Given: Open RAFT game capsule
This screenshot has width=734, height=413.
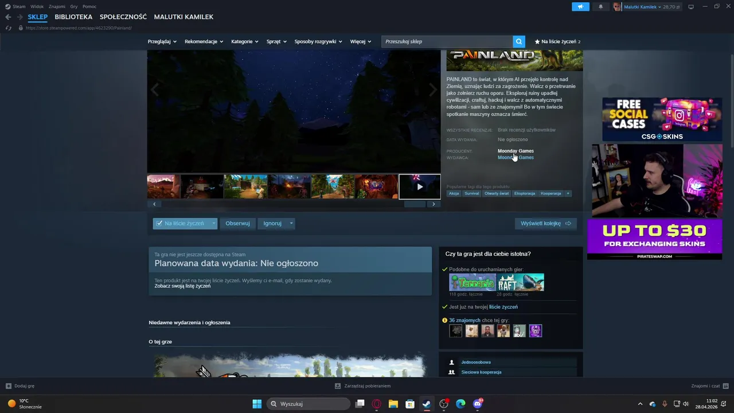Looking at the screenshot, I should click(520, 282).
